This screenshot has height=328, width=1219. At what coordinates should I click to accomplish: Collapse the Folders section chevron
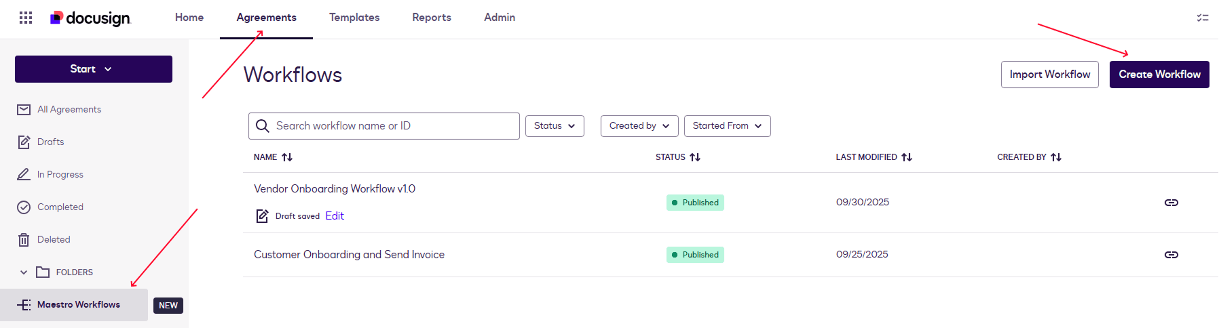point(24,272)
